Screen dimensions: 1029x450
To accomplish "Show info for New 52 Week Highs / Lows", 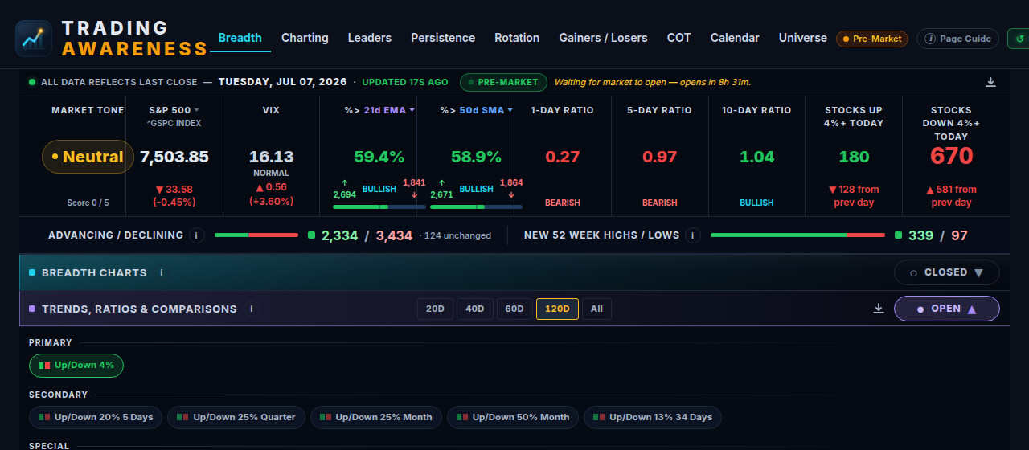I will click(693, 235).
